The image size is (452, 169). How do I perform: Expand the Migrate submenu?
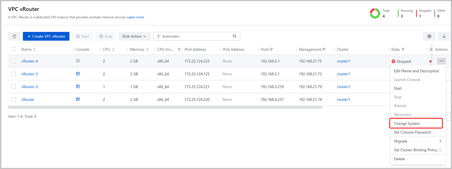[417, 141]
